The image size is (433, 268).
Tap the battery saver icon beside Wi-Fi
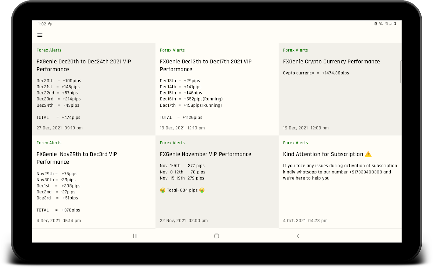click(x=376, y=24)
